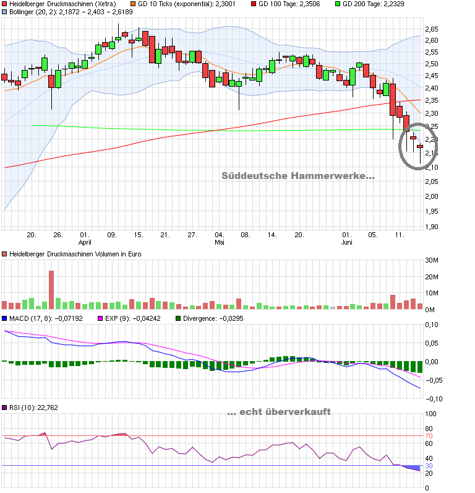Click the 0,10 MACD axis label
This screenshot has height=493, width=475.
[432, 325]
